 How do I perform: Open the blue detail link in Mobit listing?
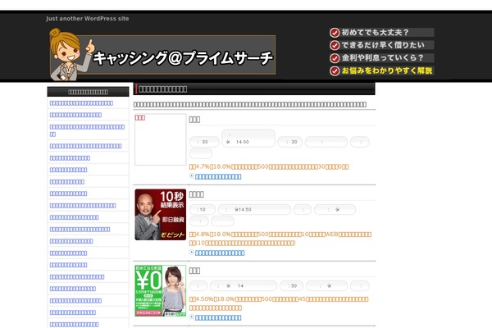point(220,253)
